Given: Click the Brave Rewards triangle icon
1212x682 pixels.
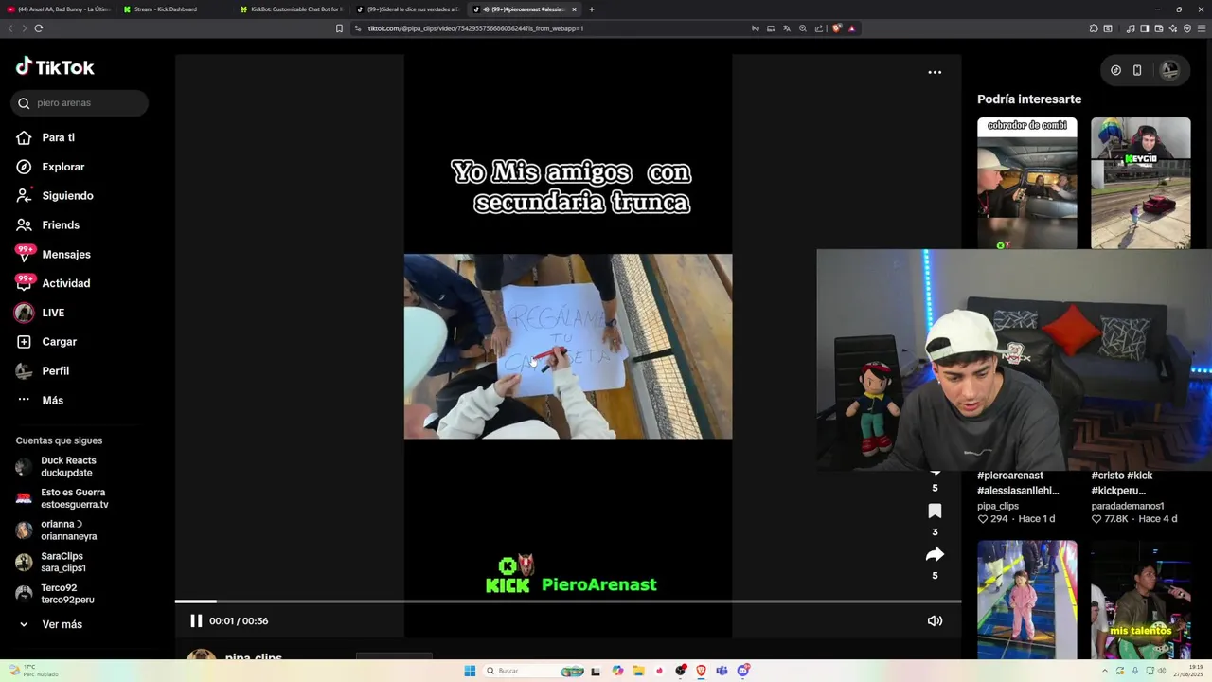Looking at the screenshot, I should pyautogui.click(x=851, y=28).
